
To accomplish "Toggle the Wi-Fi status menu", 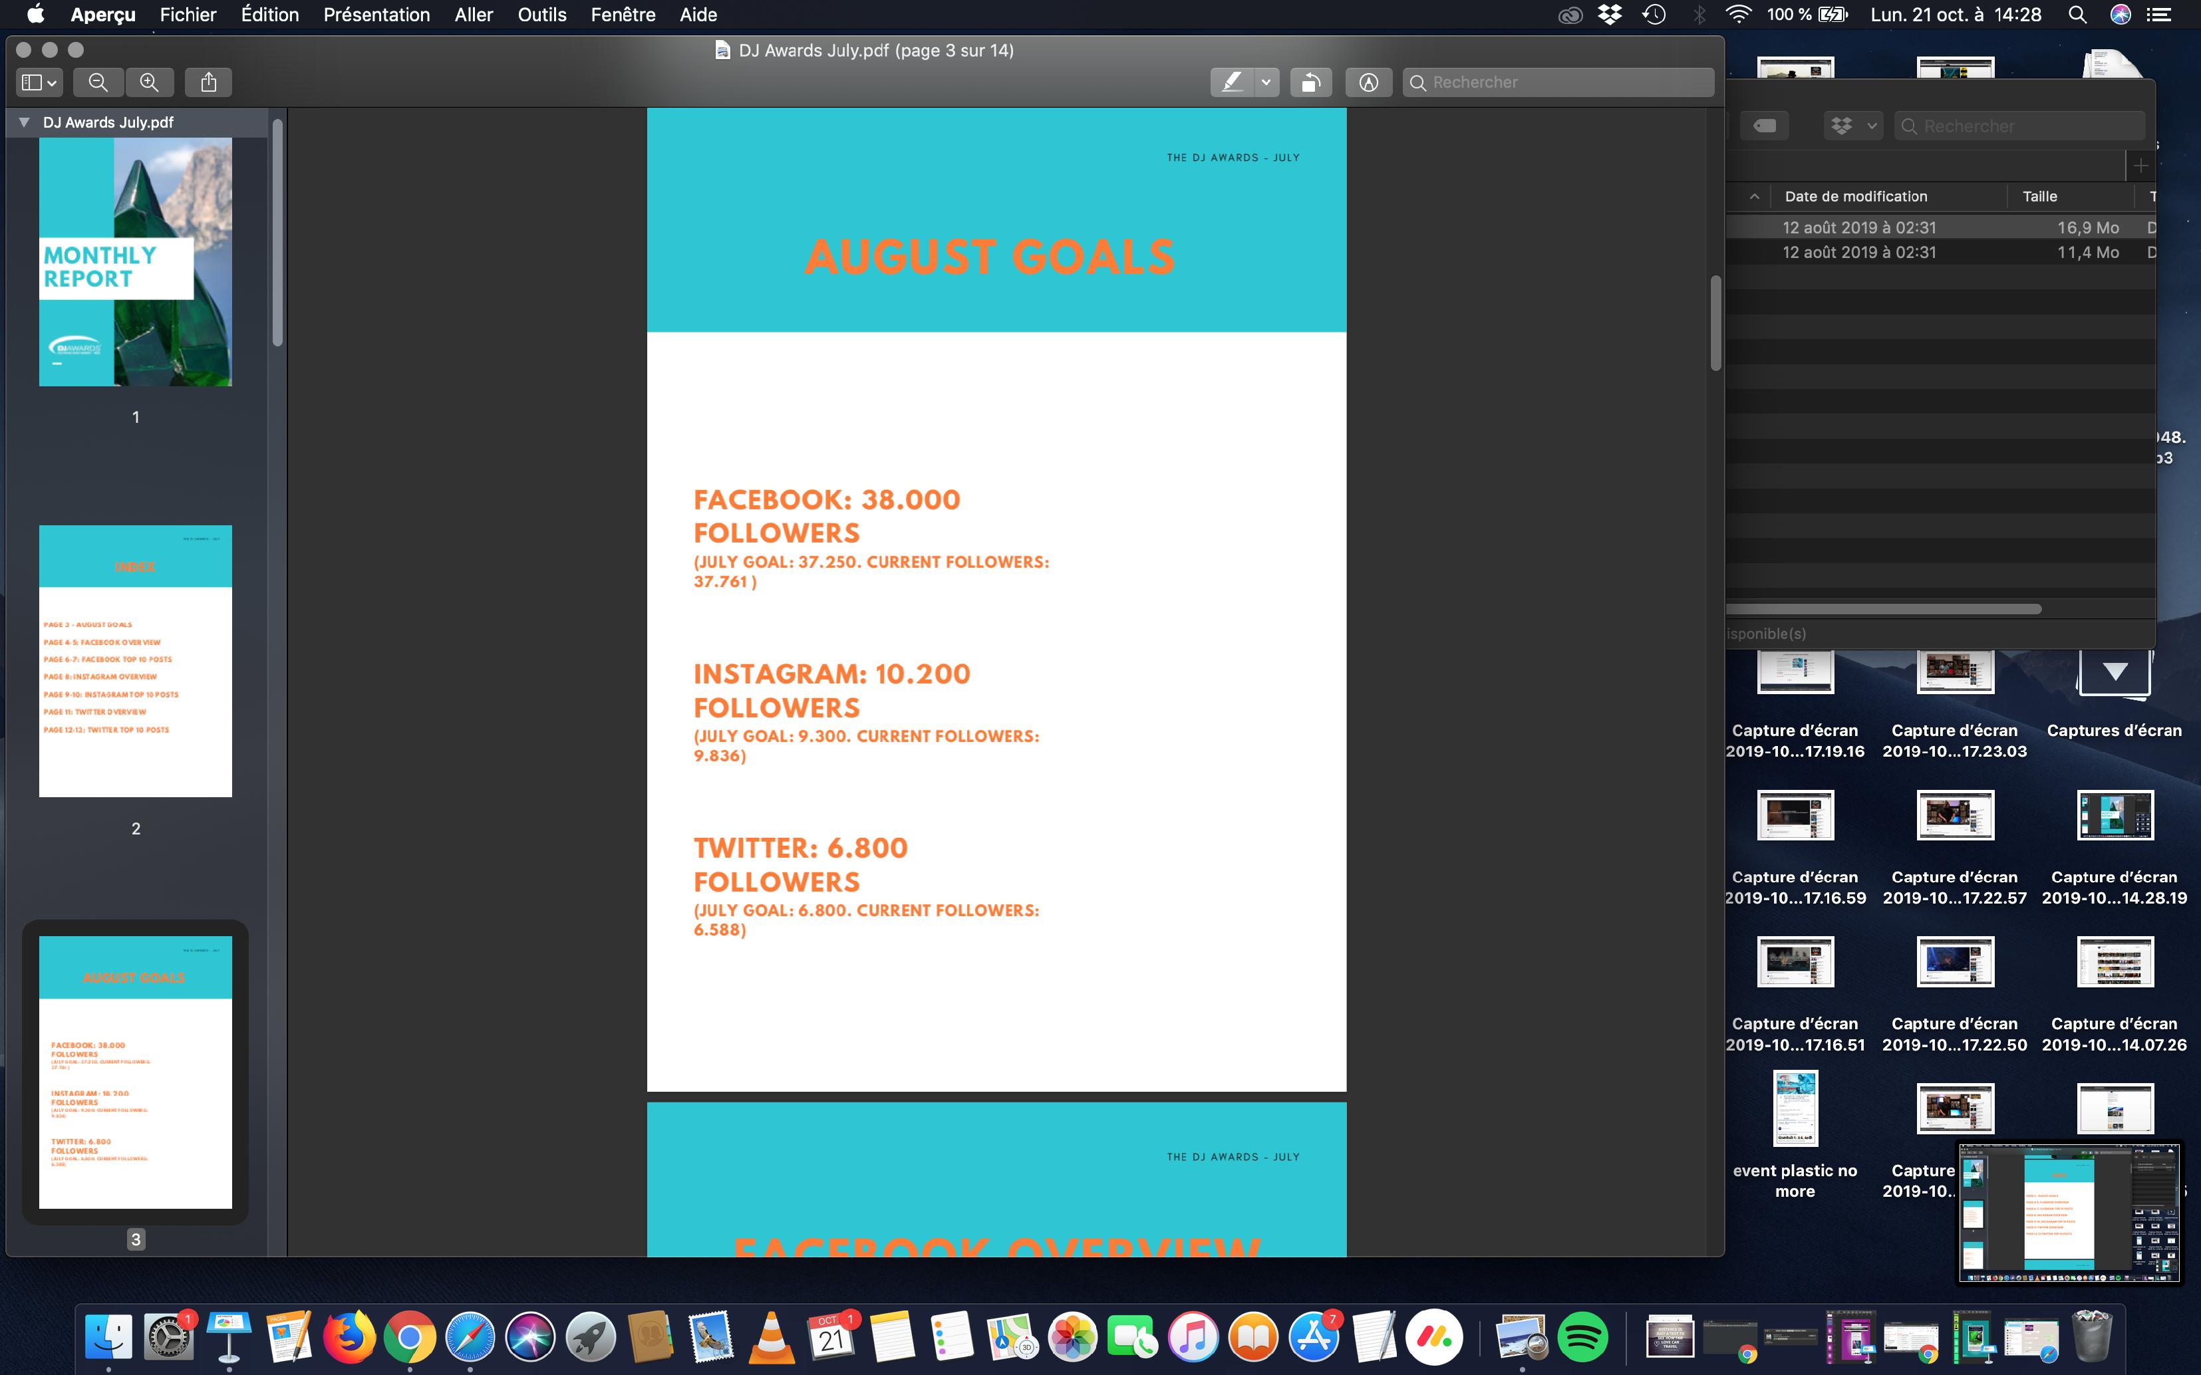I will 1738,15.
